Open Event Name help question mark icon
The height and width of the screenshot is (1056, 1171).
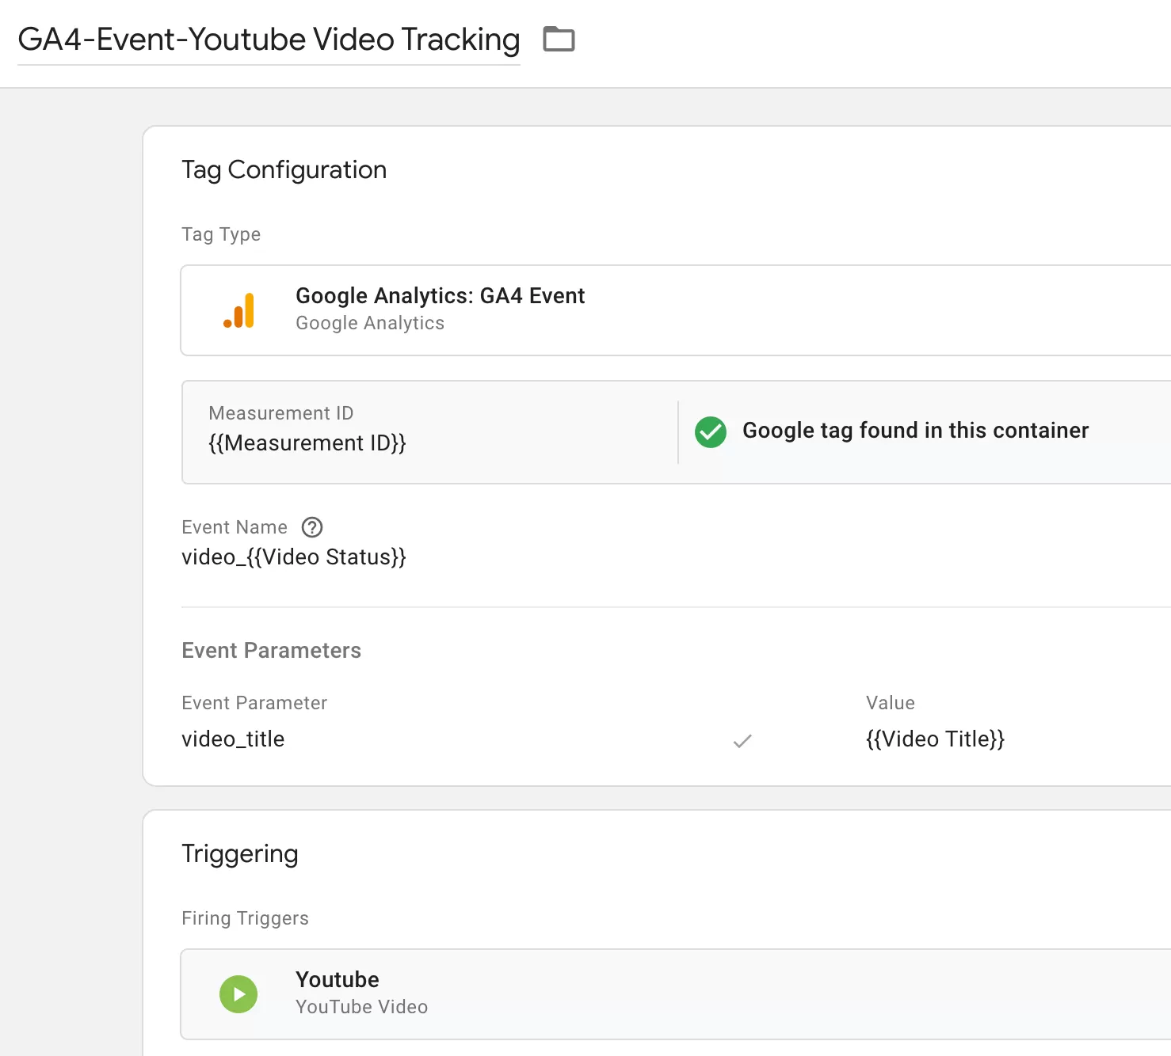[312, 527]
